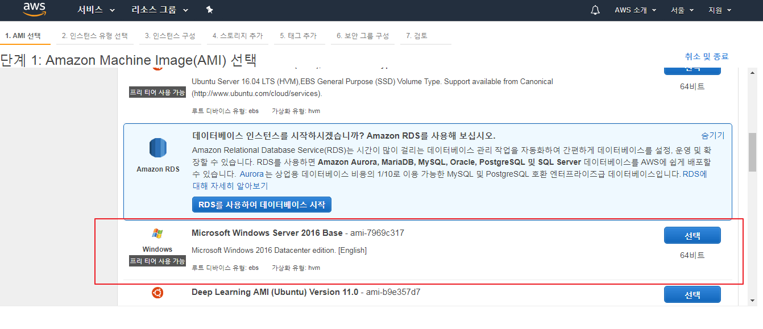Switch to the 1. AMI 선택 tab
Image resolution: width=763 pixels, height=329 pixels.
[x=23, y=36]
